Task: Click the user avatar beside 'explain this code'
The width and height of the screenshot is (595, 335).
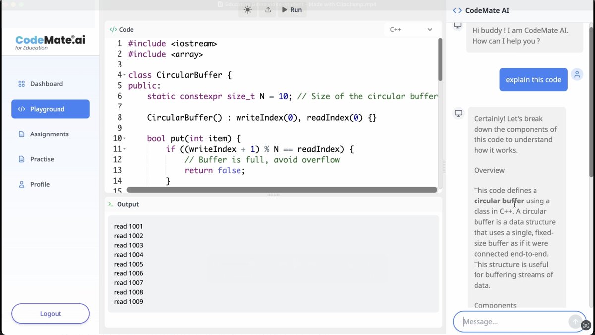Action: pyautogui.click(x=577, y=74)
